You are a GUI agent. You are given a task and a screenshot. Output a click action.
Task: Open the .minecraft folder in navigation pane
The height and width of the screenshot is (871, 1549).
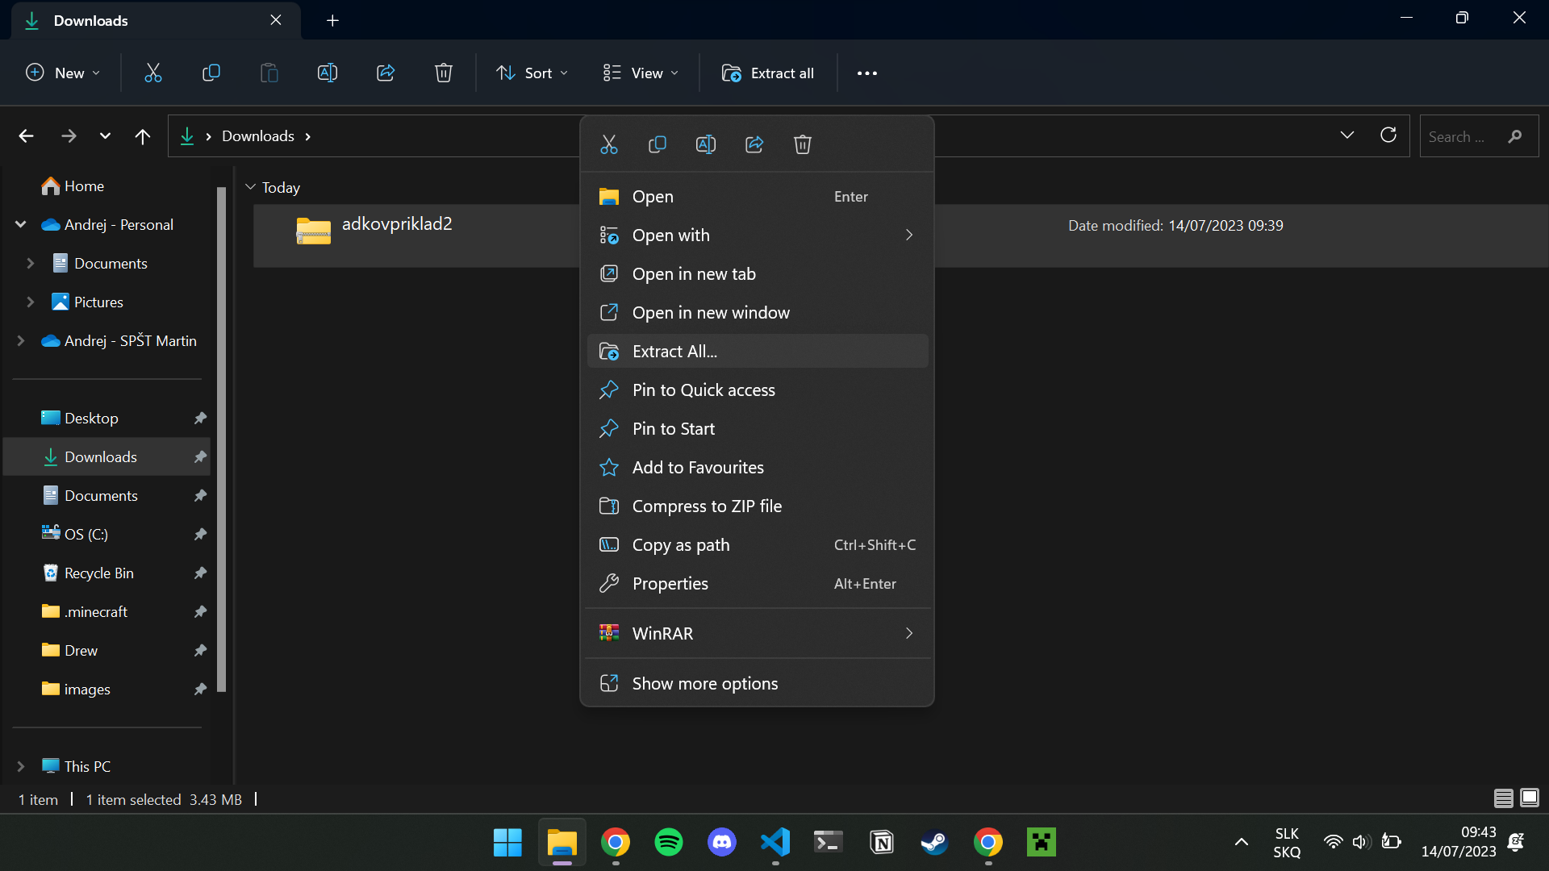[x=107, y=612]
